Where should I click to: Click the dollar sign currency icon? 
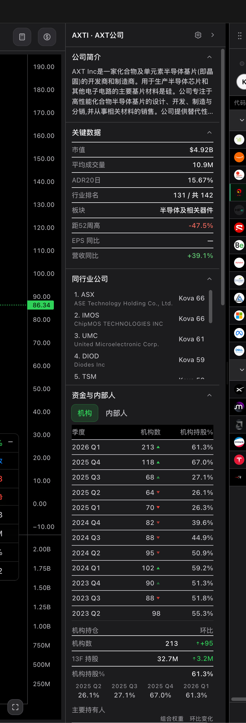tap(47, 37)
